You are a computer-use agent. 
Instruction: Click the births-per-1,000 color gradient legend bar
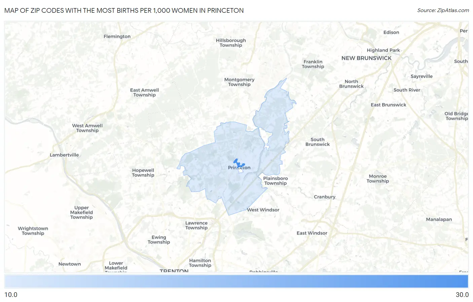[236, 282]
